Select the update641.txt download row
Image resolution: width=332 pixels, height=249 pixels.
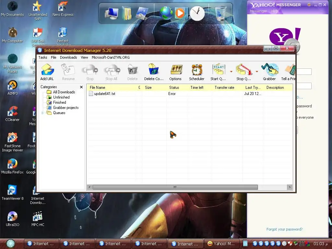tap(189, 94)
